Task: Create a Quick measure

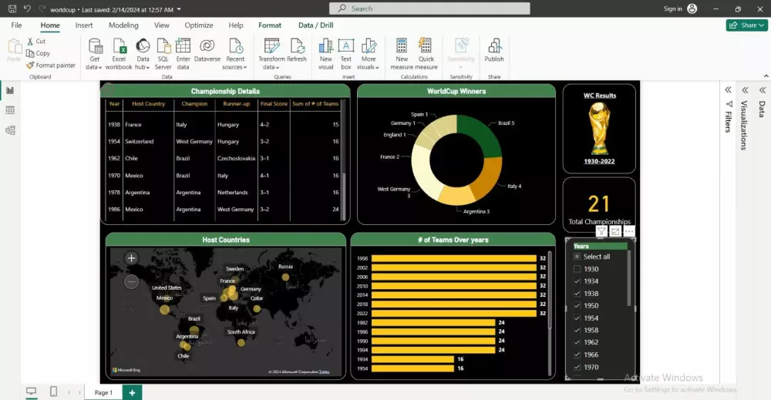Action: coord(426,54)
